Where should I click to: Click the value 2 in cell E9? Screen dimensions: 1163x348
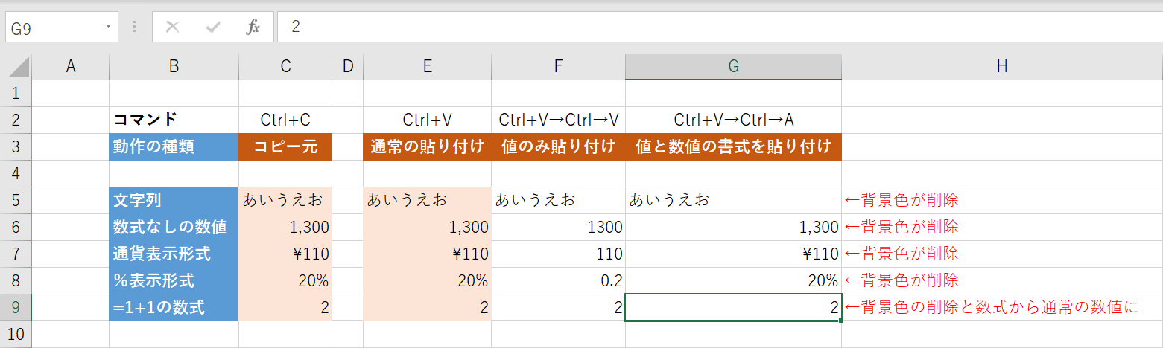[x=427, y=307]
